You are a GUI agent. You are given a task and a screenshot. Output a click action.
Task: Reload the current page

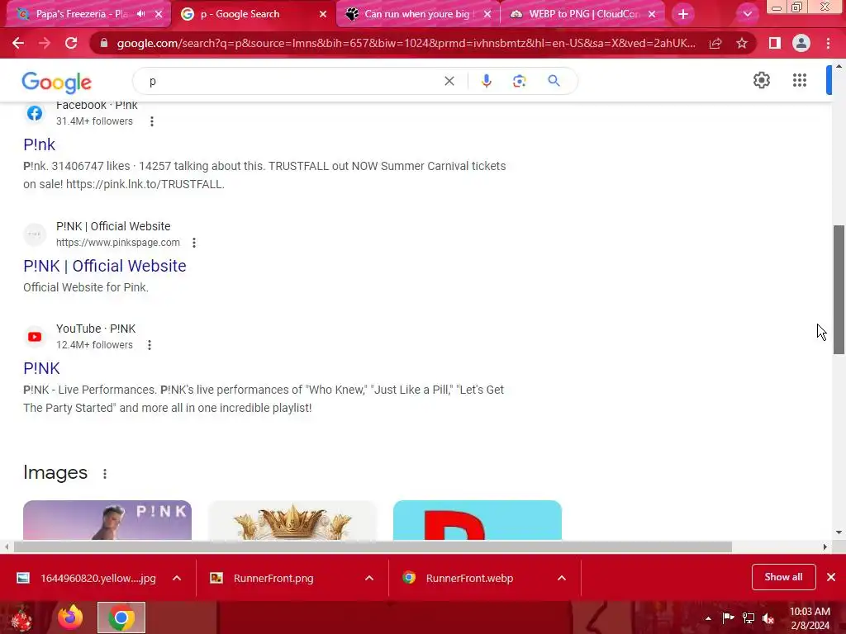[x=71, y=43]
